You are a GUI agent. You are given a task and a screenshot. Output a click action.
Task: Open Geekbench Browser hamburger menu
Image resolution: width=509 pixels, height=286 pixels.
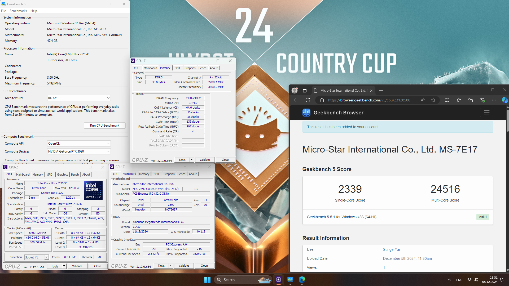[486, 113]
